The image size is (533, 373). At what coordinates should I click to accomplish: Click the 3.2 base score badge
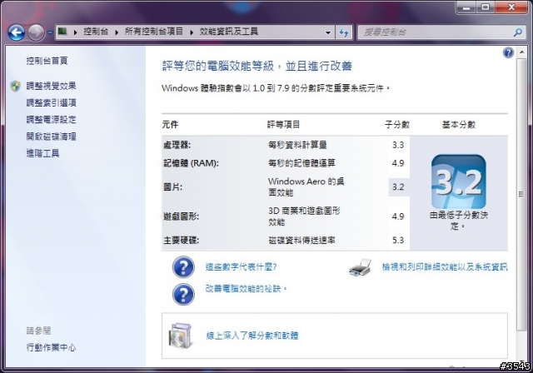pyautogui.click(x=459, y=182)
